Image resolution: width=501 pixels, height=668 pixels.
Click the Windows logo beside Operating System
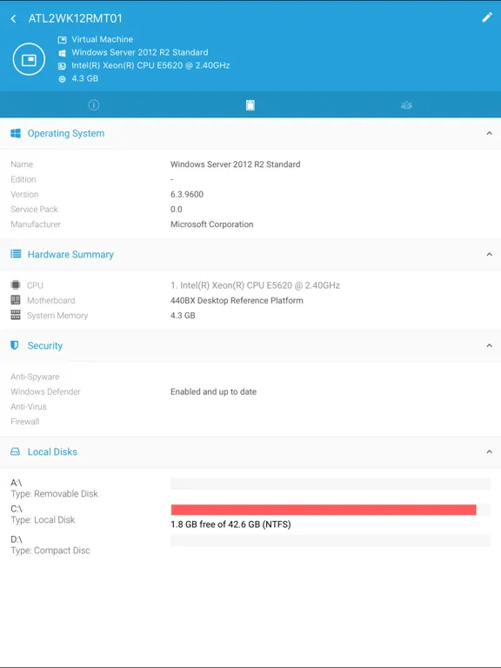coord(16,133)
